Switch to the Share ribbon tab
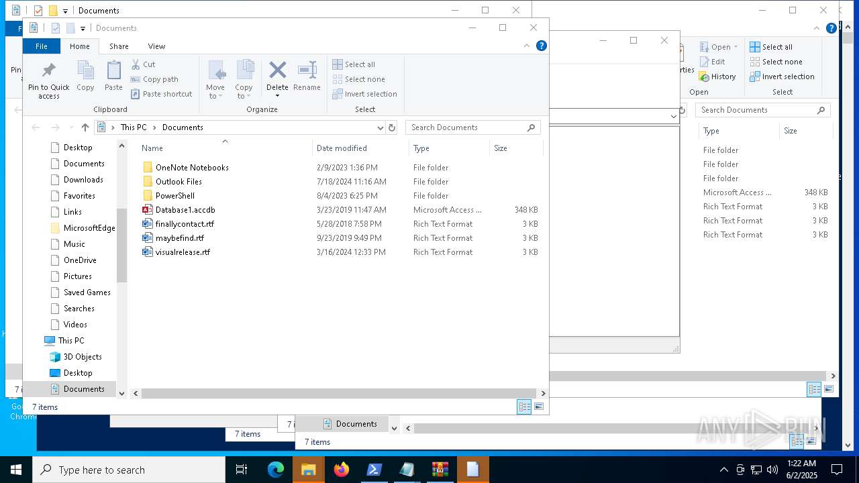Image resolution: width=859 pixels, height=483 pixels. tap(119, 46)
